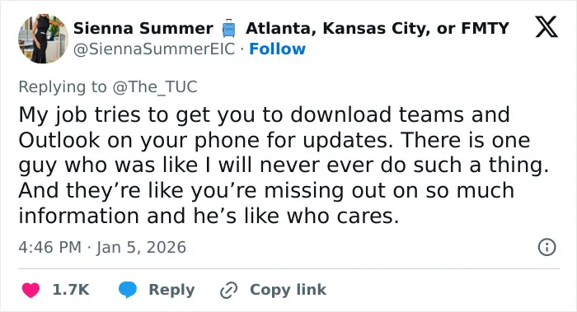Click the Atlanta, Kansas City, or FMTY text
This screenshot has width=577, height=312.
point(378,28)
